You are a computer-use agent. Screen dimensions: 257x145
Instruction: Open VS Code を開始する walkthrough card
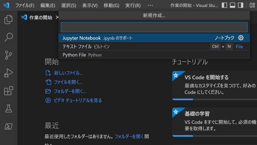click(215, 85)
